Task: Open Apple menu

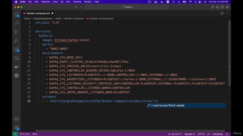Action: [16, 2]
